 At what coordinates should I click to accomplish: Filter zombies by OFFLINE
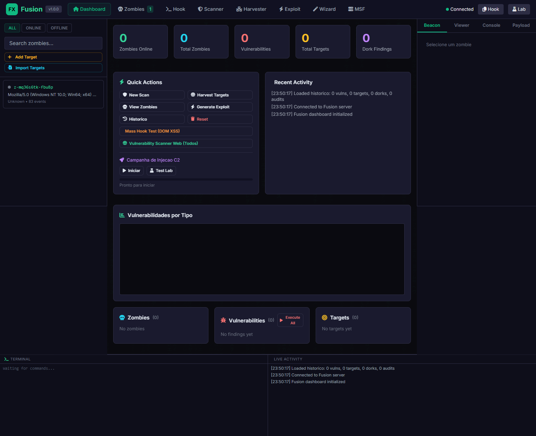[59, 28]
